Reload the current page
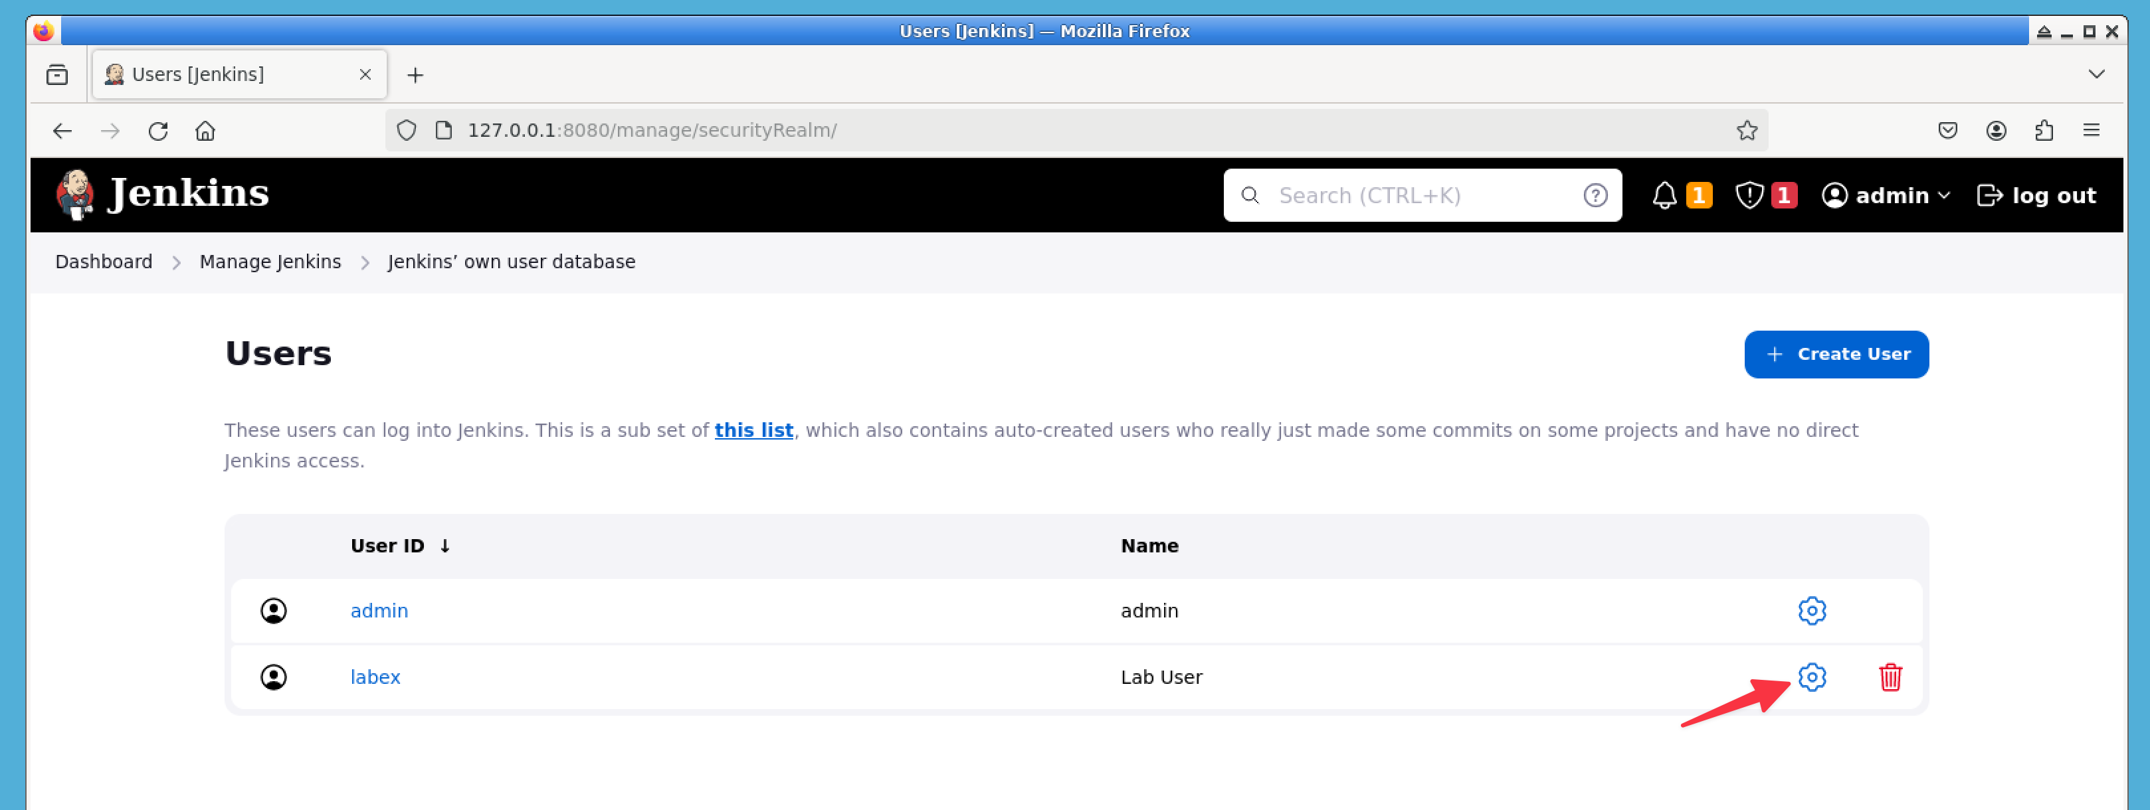Screen dimensions: 2150x810 tap(157, 130)
